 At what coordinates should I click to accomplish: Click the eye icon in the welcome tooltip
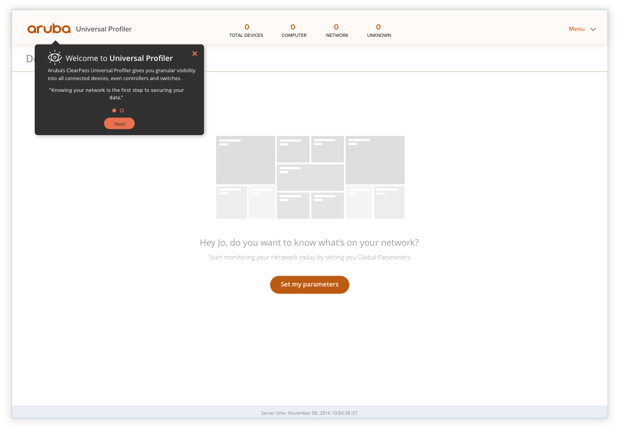pos(55,57)
